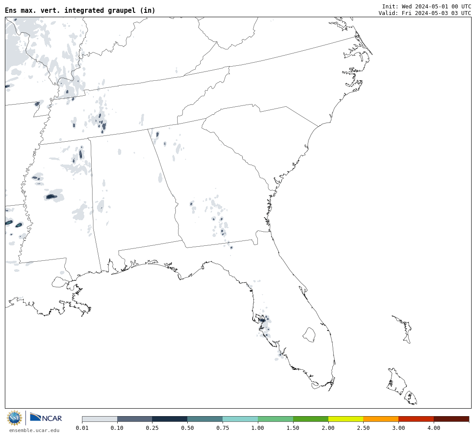Click the 2.00 colorbar tick label
The image size is (476, 436).
point(328,428)
